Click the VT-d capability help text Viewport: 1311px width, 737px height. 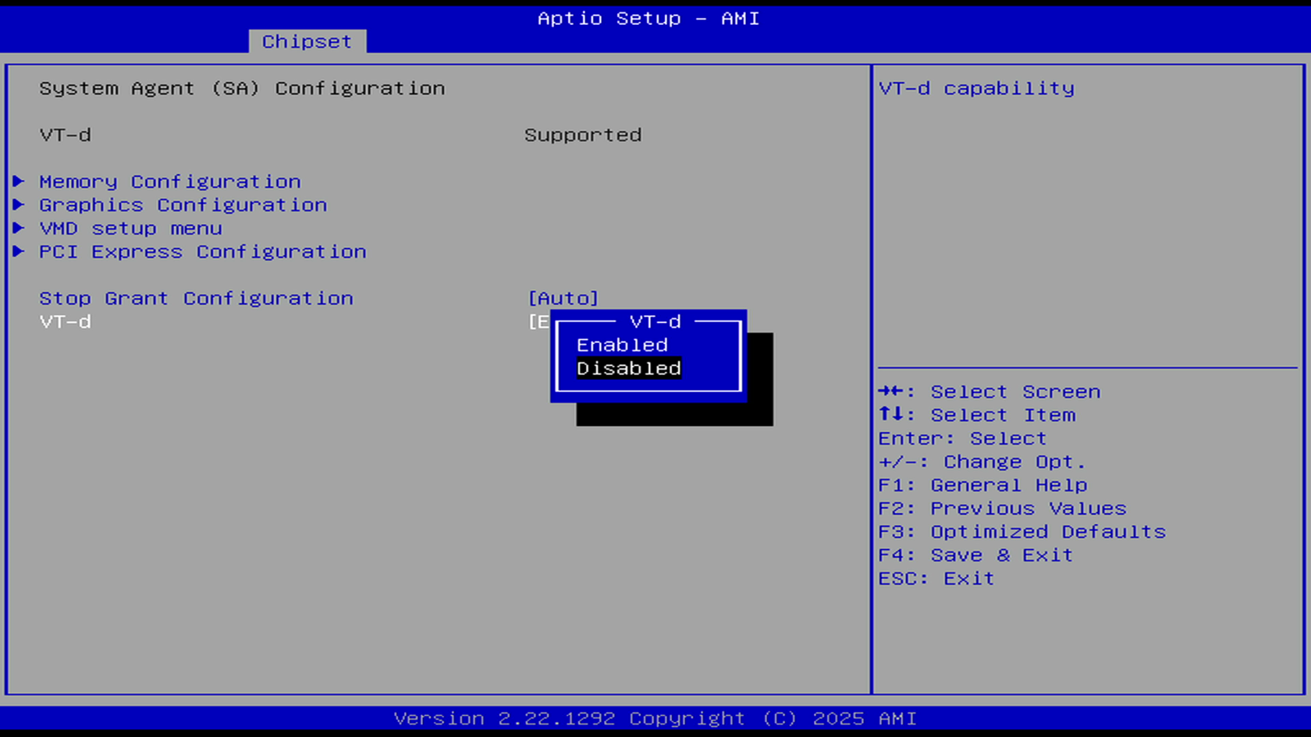[x=976, y=88]
